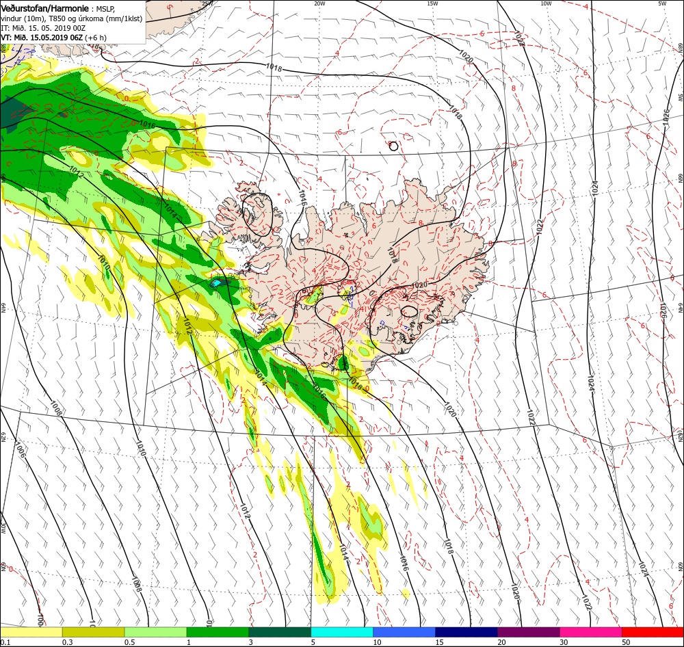This screenshot has height=647, width=684.
Task: Click the olive 0.3 mm legend swatch
Action: tap(93, 632)
